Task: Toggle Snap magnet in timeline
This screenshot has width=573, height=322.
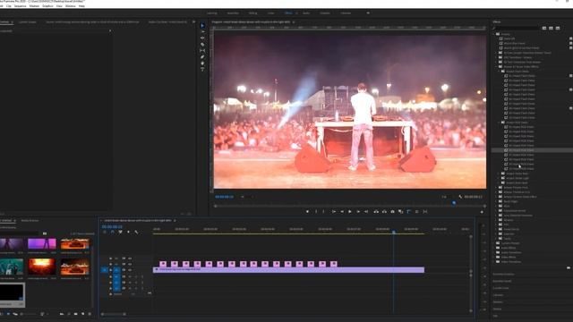Action: pyautogui.click(x=112, y=233)
